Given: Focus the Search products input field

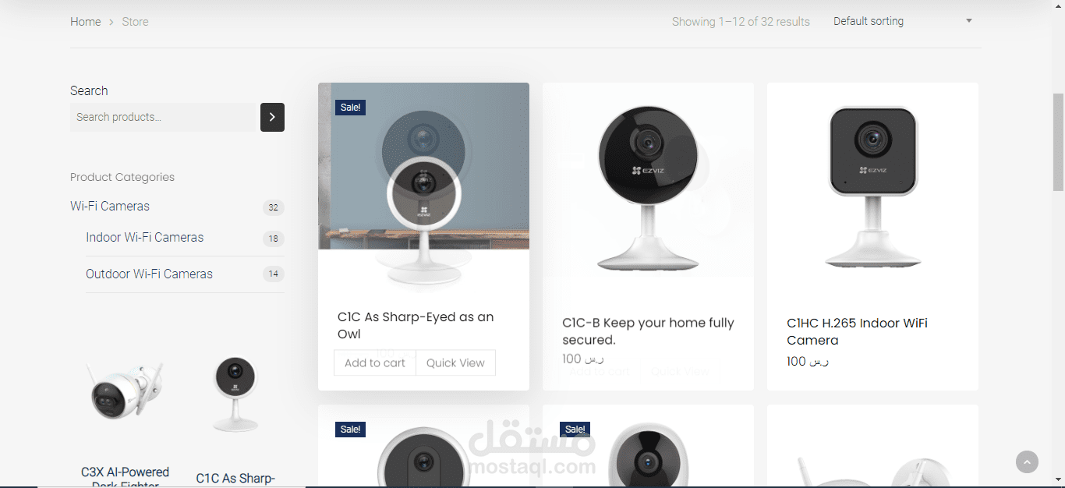Looking at the screenshot, I should pyautogui.click(x=165, y=117).
